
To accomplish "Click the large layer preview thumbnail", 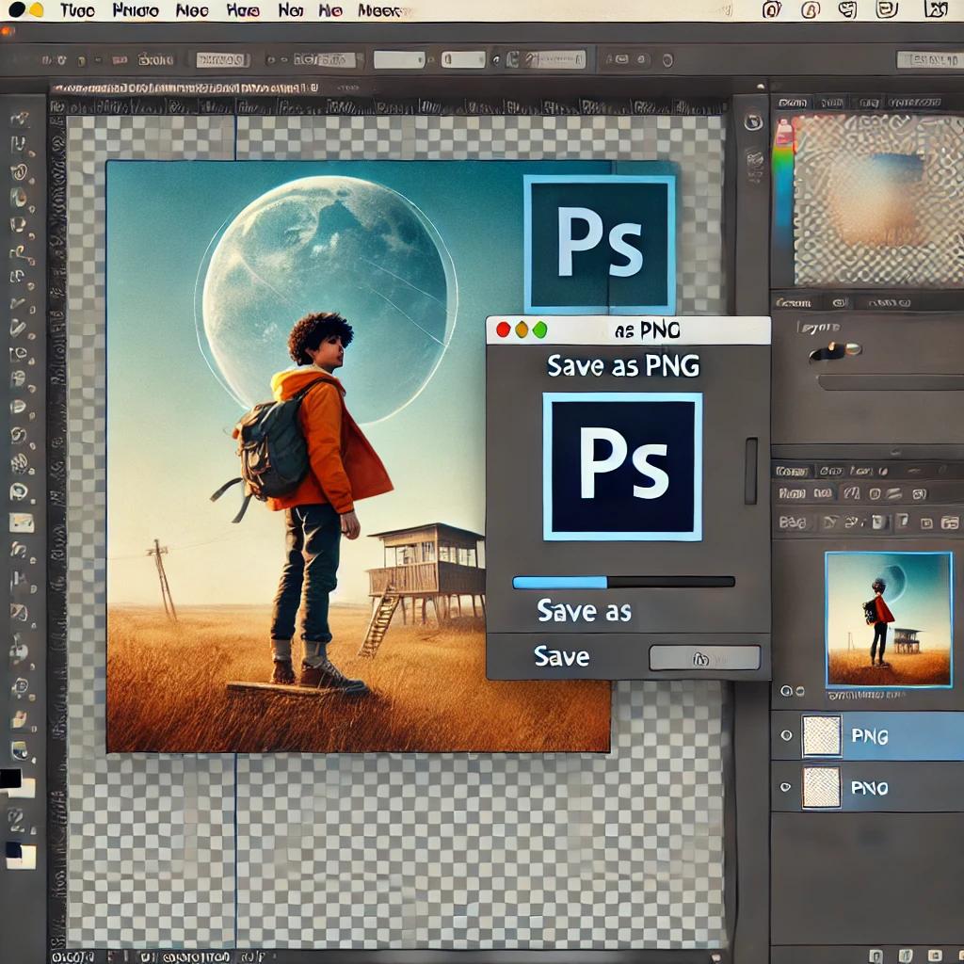I will click(x=889, y=619).
